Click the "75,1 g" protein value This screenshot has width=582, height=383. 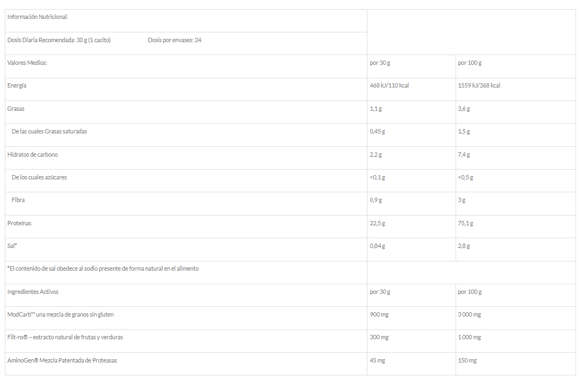(465, 223)
